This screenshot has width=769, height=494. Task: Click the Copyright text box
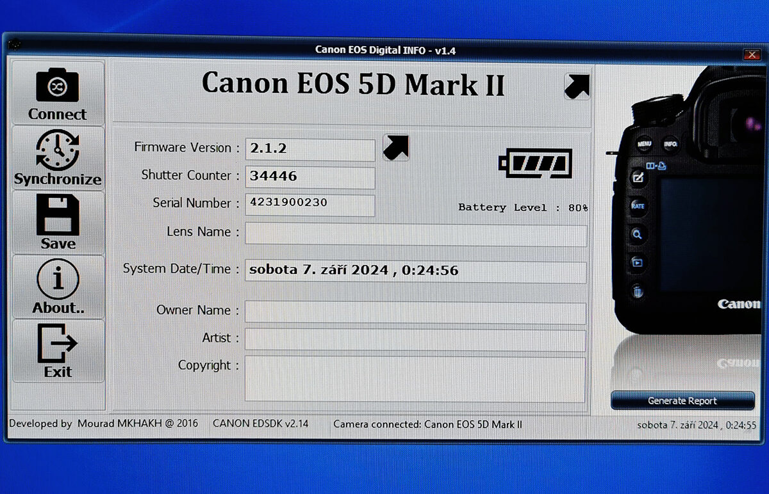pyautogui.click(x=416, y=379)
